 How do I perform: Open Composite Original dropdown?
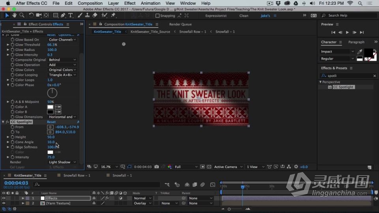pyautogui.click(x=62, y=60)
